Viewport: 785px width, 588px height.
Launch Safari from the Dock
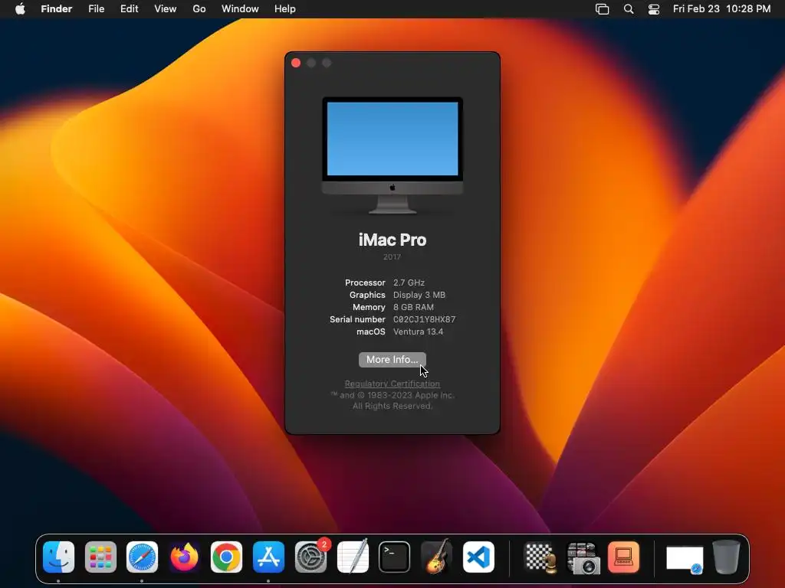click(142, 557)
